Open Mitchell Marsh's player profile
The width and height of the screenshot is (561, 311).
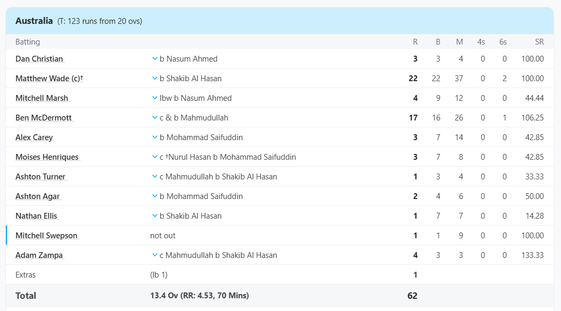[41, 98]
